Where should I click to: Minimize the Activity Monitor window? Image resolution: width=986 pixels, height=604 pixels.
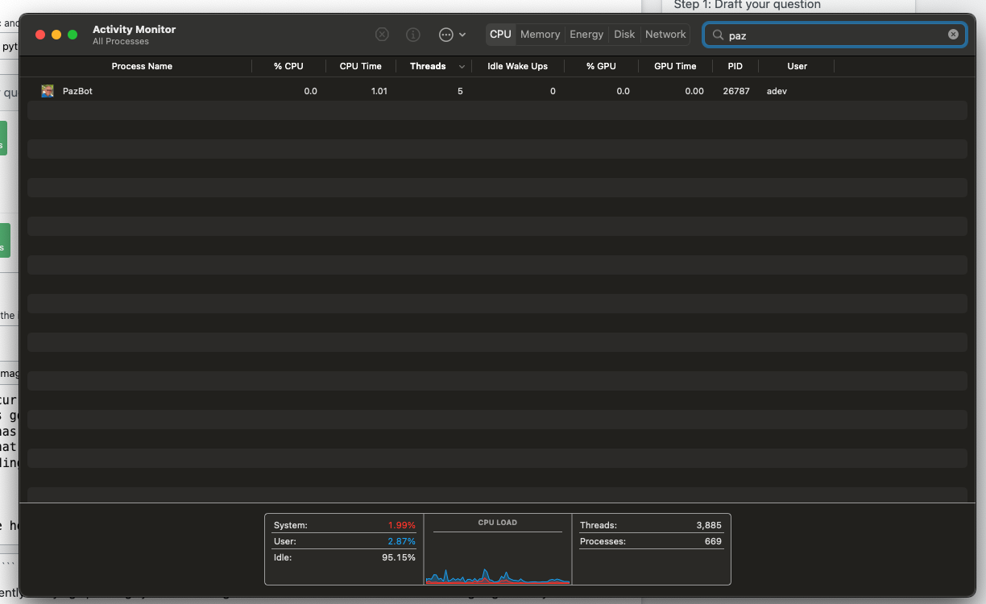[x=56, y=35]
